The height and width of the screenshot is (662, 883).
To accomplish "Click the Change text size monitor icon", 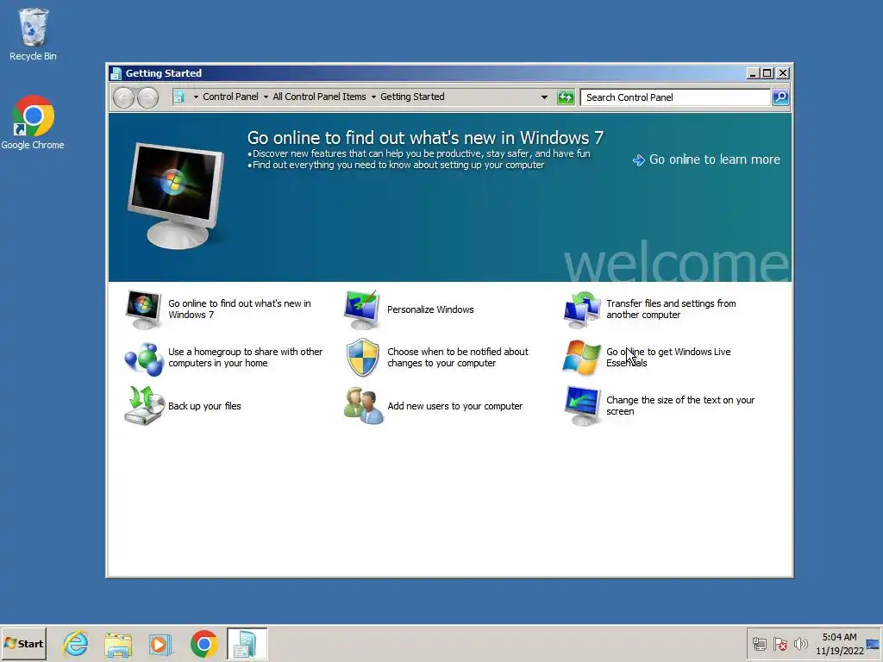I will (x=582, y=405).
